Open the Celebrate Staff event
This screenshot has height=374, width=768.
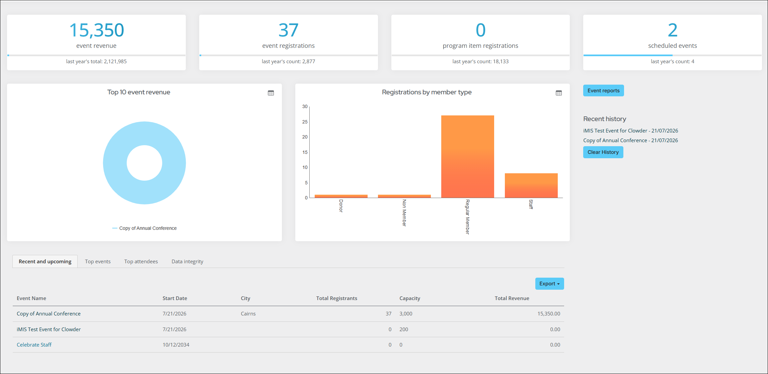click(x=34, y=345)
